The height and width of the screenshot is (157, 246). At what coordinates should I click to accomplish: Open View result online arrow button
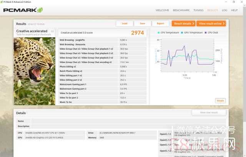pyautogui.click(x=211, y=23)
